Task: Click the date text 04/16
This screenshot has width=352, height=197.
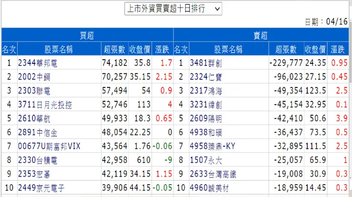Action: tap(336, 22)
